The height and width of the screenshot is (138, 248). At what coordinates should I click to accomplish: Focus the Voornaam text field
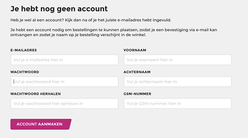[x=177, y=60]
